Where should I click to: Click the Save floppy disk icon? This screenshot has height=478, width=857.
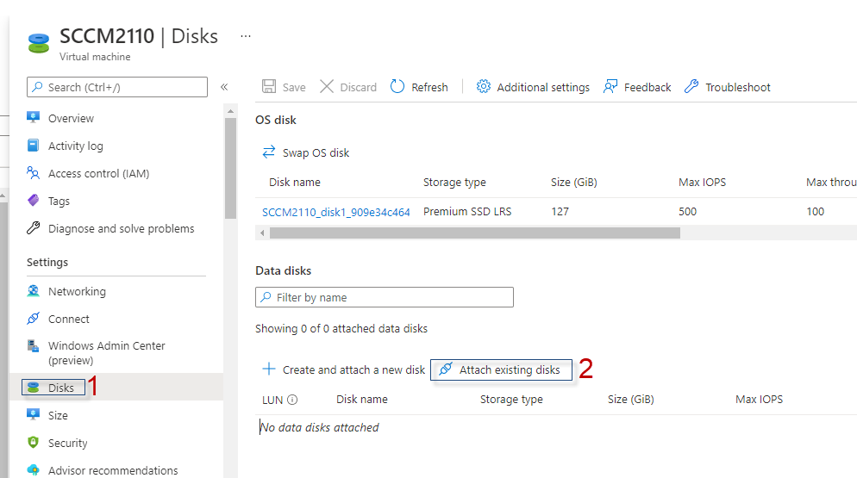coord(269,86)
